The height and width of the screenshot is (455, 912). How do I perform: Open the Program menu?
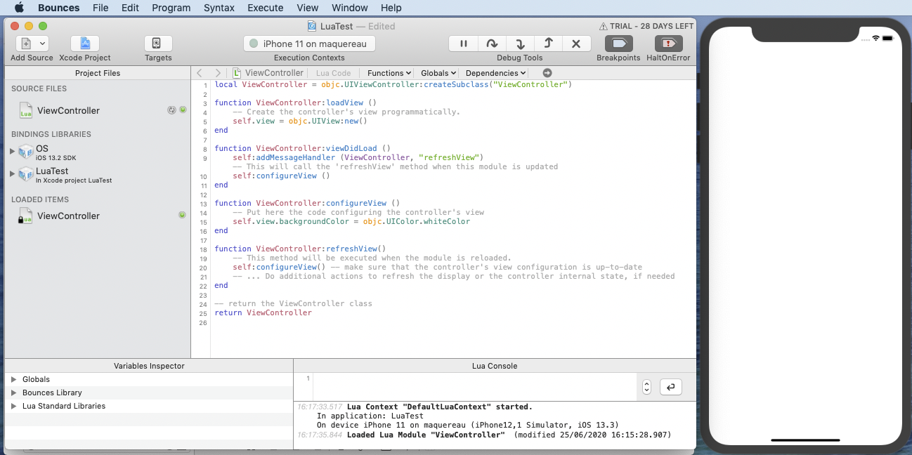pyautogui.click(x=171, y=8)
